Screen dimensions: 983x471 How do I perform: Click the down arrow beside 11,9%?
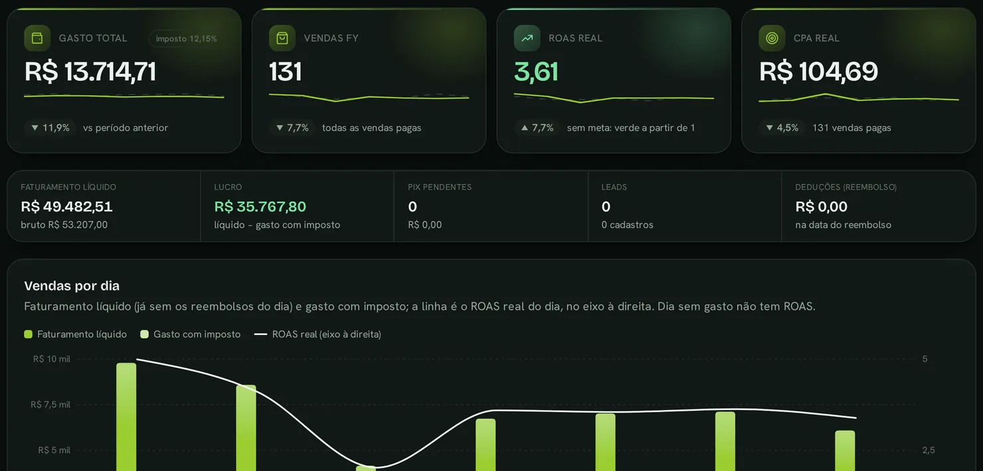tap(35, 127)
